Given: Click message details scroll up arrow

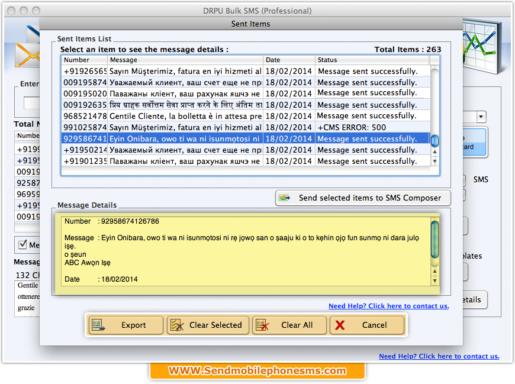Looking at the screenshot, I should [x=434, y=272].
